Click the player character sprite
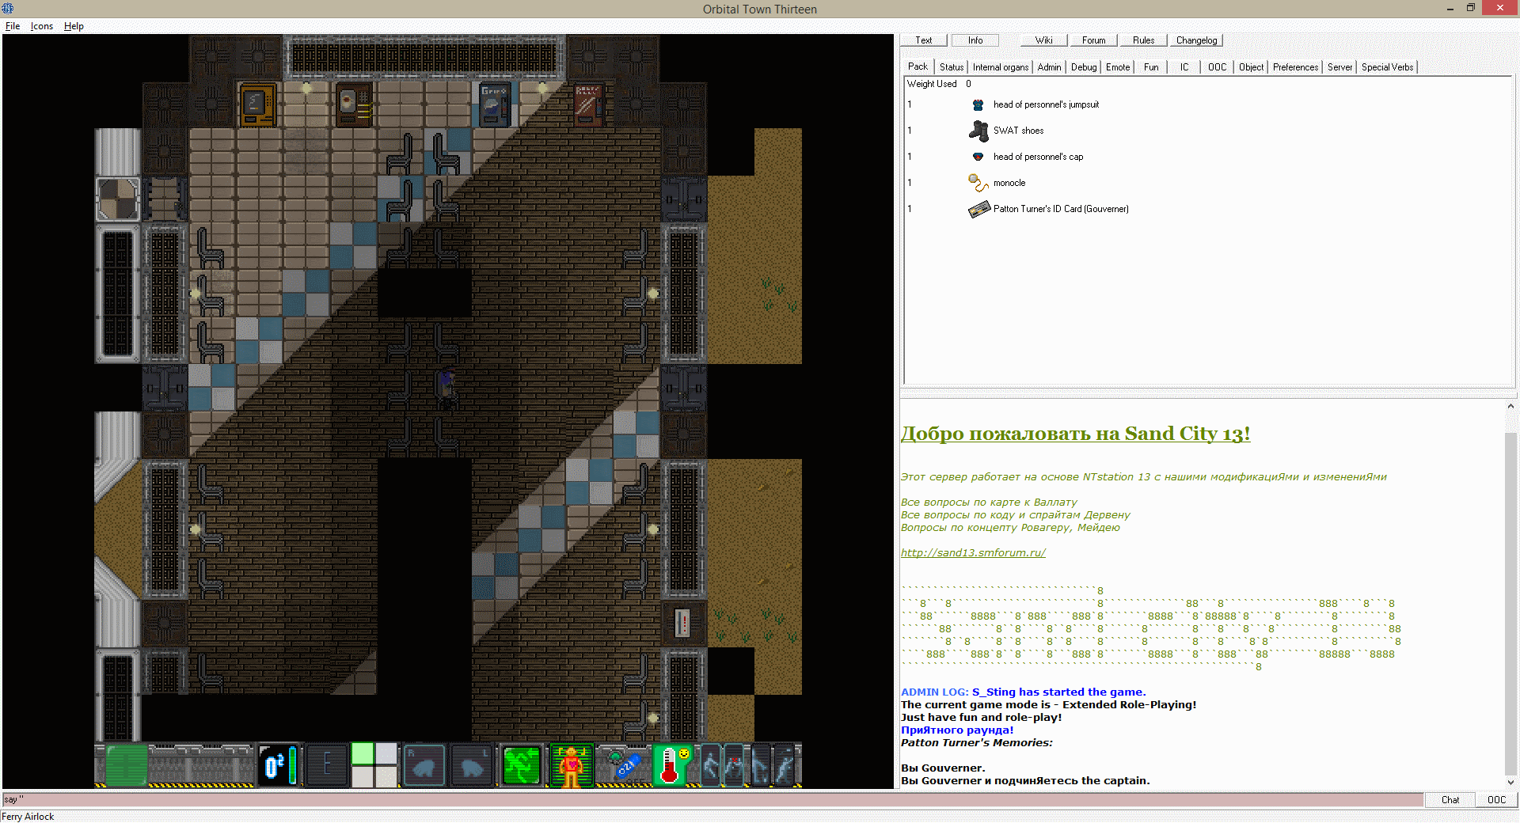Image resolution: width=1520 pixels, height=823 pixels. point(447,388)
